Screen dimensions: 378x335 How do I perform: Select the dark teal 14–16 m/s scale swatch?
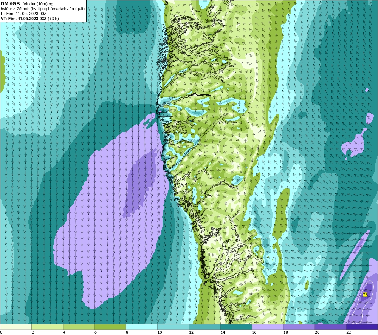point(236,327)
